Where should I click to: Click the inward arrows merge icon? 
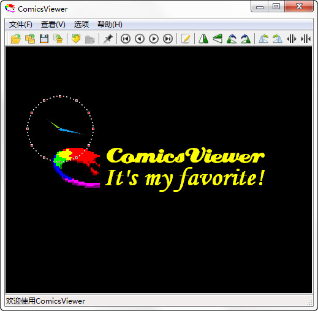coord(306,39)
